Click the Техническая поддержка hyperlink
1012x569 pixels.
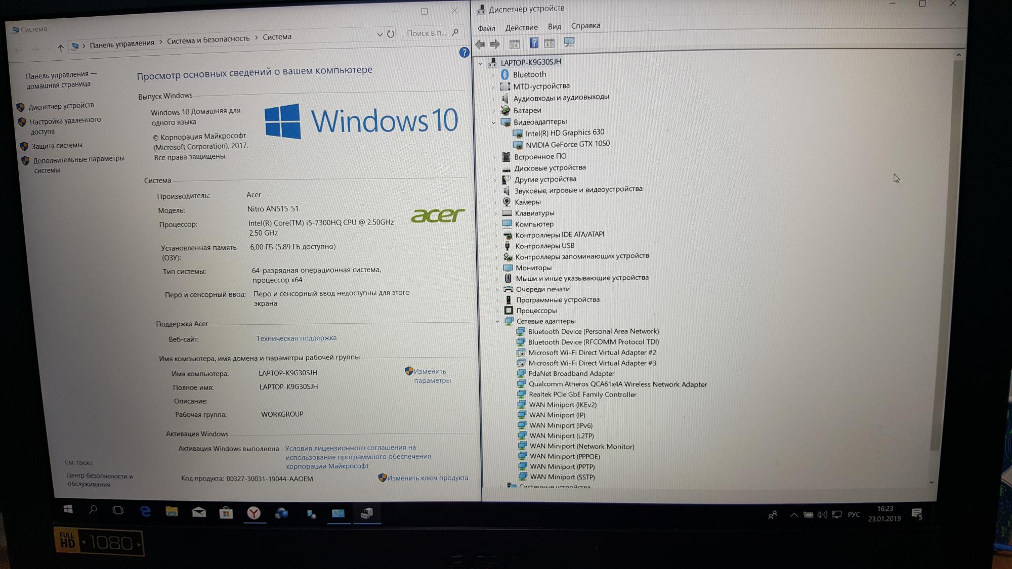[x=296, y=338]
